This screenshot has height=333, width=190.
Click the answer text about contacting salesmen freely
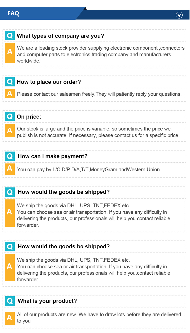[99, 94]
